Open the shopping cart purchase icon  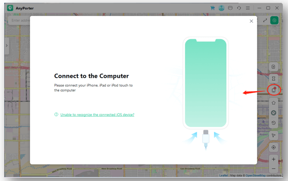(213, 8)
